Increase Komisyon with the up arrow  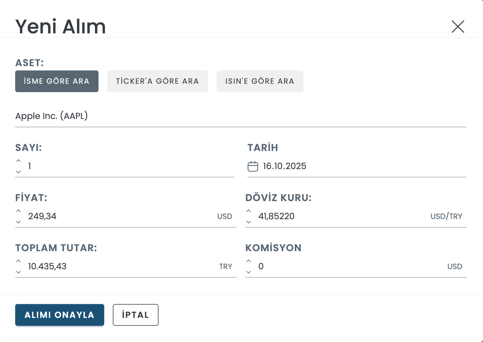249,261
